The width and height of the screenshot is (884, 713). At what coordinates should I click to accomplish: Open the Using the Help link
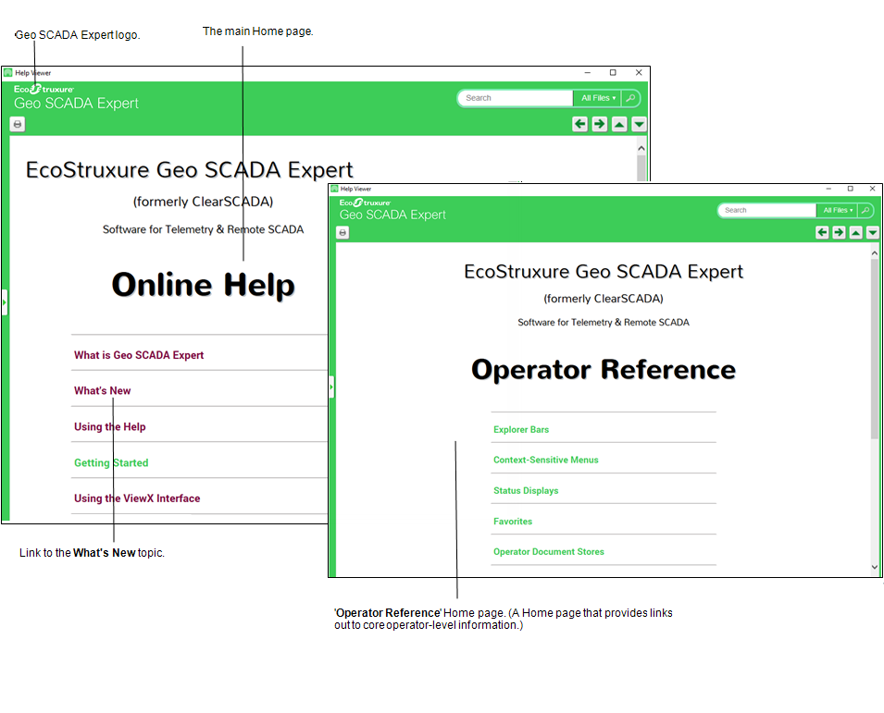pyautogui.click(x=110, y=427)
